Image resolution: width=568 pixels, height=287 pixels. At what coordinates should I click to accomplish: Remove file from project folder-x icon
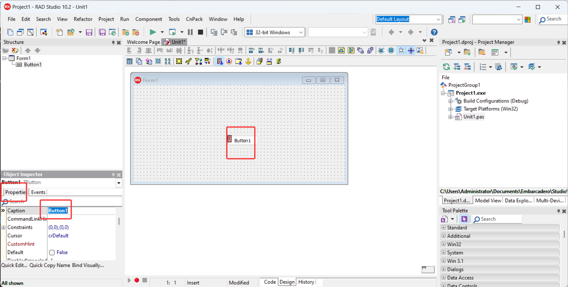136,32
